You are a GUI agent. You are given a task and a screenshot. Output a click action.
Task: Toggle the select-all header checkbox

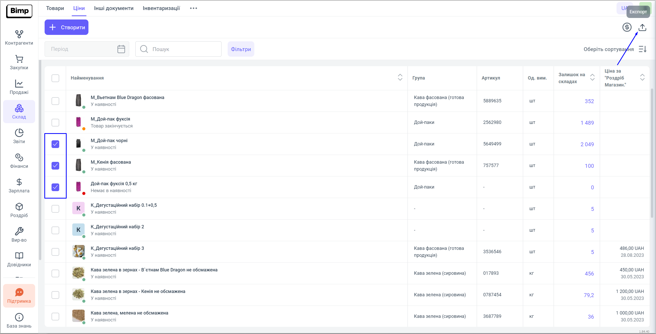[x=55, y=78]
